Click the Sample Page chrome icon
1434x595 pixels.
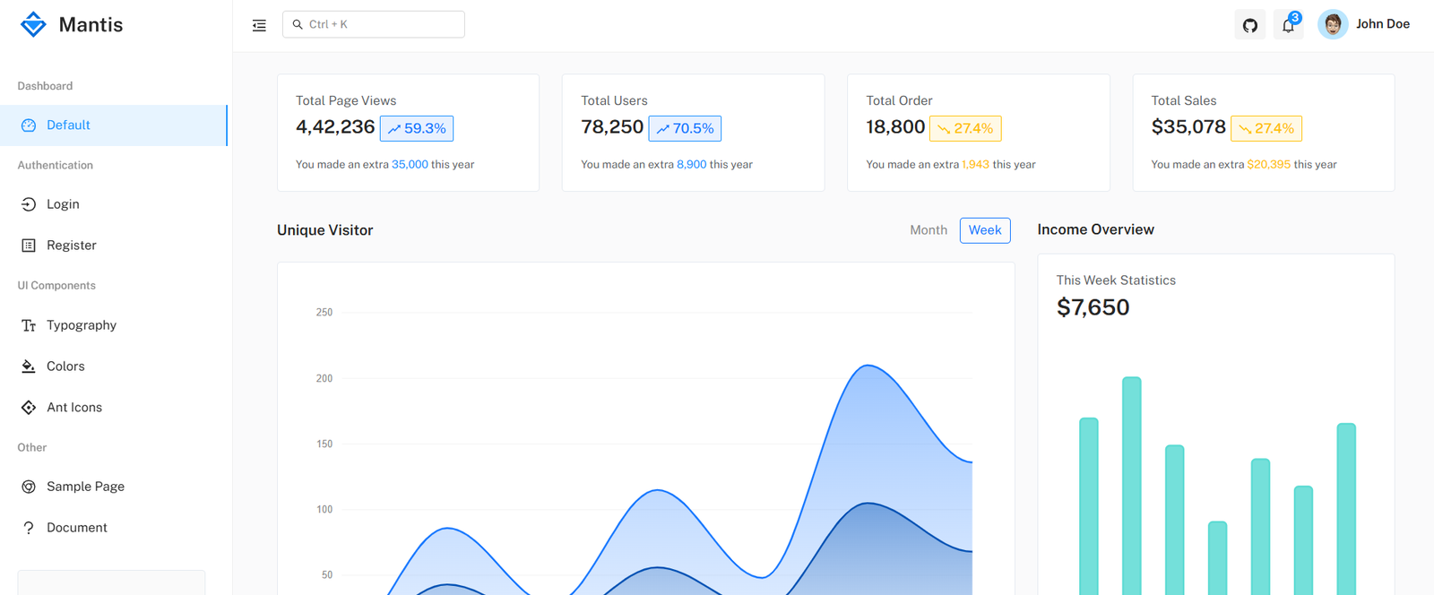(x=29, y=487)
